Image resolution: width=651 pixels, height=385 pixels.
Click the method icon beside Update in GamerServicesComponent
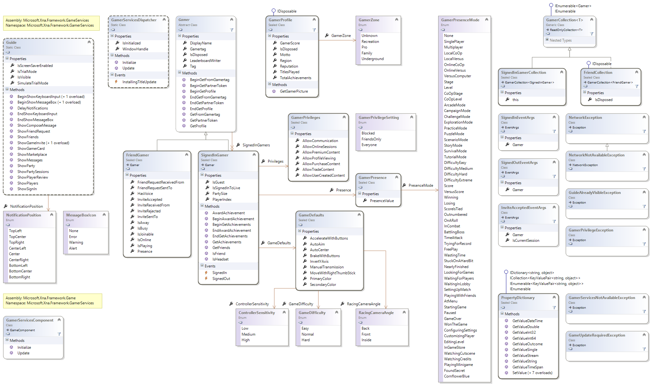(x=12, y=353)
